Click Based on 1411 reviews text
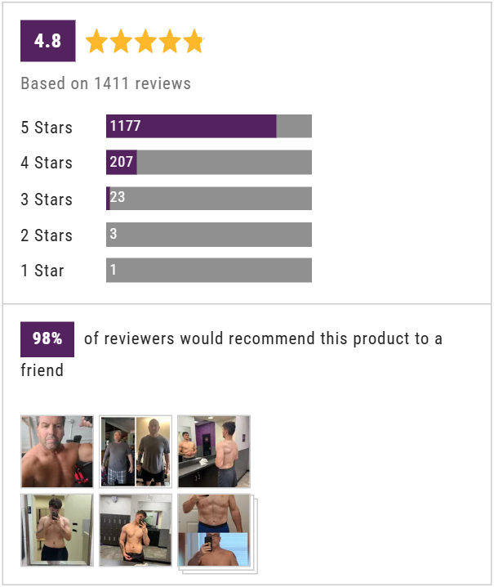The width and height of the screenshot is (494, 587). coord(106,83)
